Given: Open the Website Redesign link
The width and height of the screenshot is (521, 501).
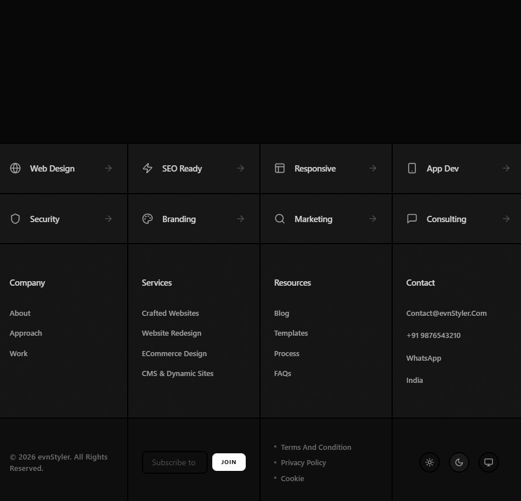Looking at the screenshot, I should tap(171, 333).
